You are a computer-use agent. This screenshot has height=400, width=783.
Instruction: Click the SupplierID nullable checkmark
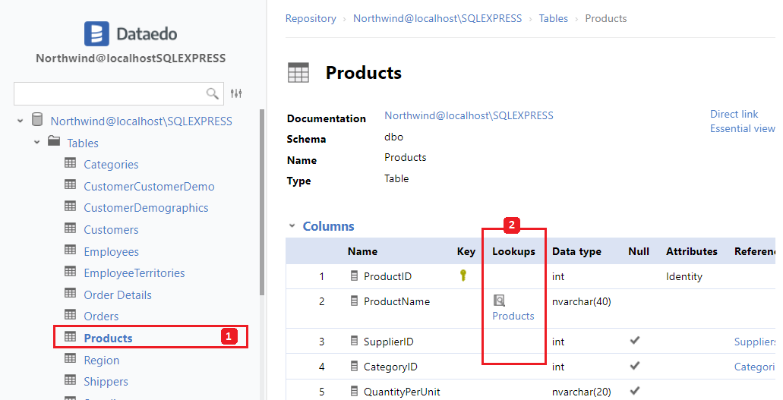pos(635,341)
